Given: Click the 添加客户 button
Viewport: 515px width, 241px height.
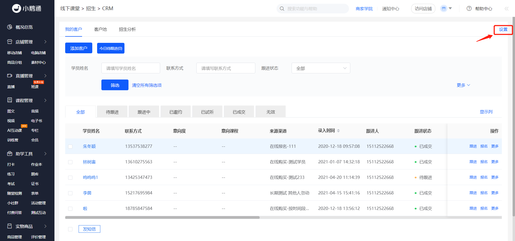Looking at the screenshot, I should coord(79,48).
